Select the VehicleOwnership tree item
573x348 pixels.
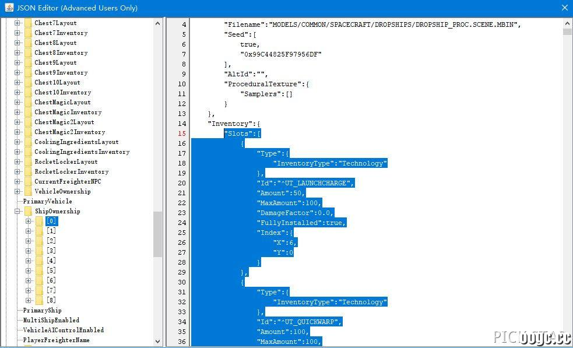pyautogui.click(x=62, y=191)
